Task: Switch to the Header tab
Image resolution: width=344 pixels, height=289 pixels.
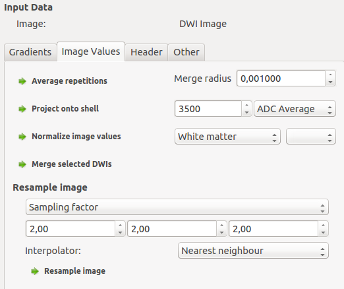Action: tap(146, 52)
